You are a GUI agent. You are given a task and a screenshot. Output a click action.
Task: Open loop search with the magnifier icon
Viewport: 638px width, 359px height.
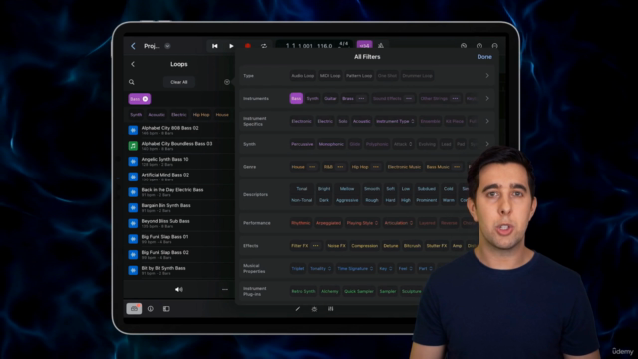[132, 82]
